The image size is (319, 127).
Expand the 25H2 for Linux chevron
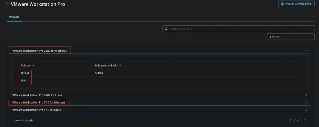click(307, 95)
